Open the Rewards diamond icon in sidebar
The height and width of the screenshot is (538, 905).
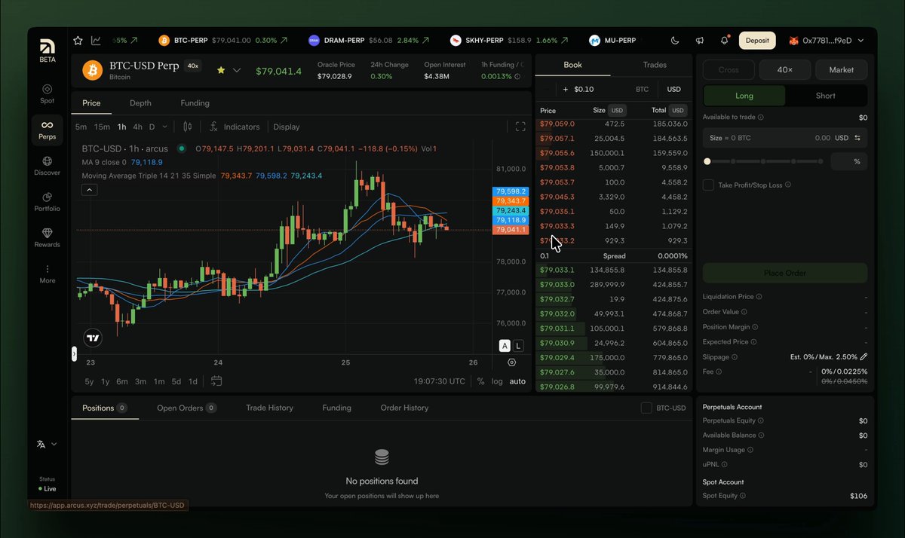47,238
